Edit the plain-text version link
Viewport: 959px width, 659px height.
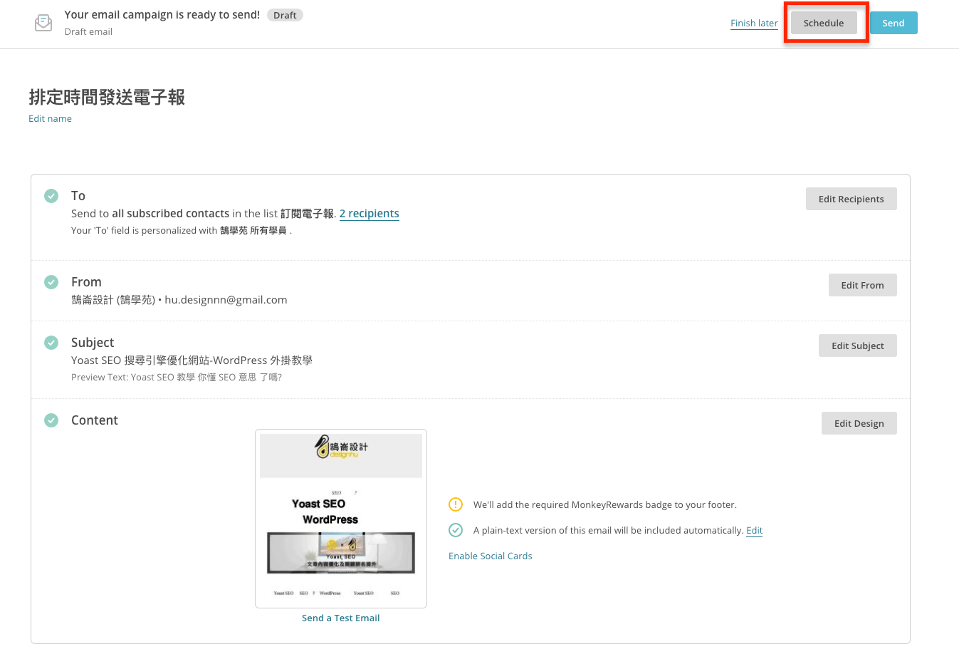tap(754, 530)
